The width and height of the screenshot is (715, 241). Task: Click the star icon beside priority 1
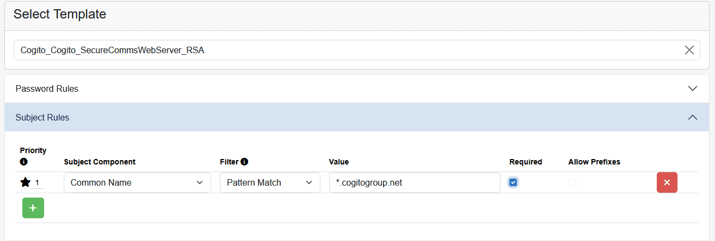[25, 182]
